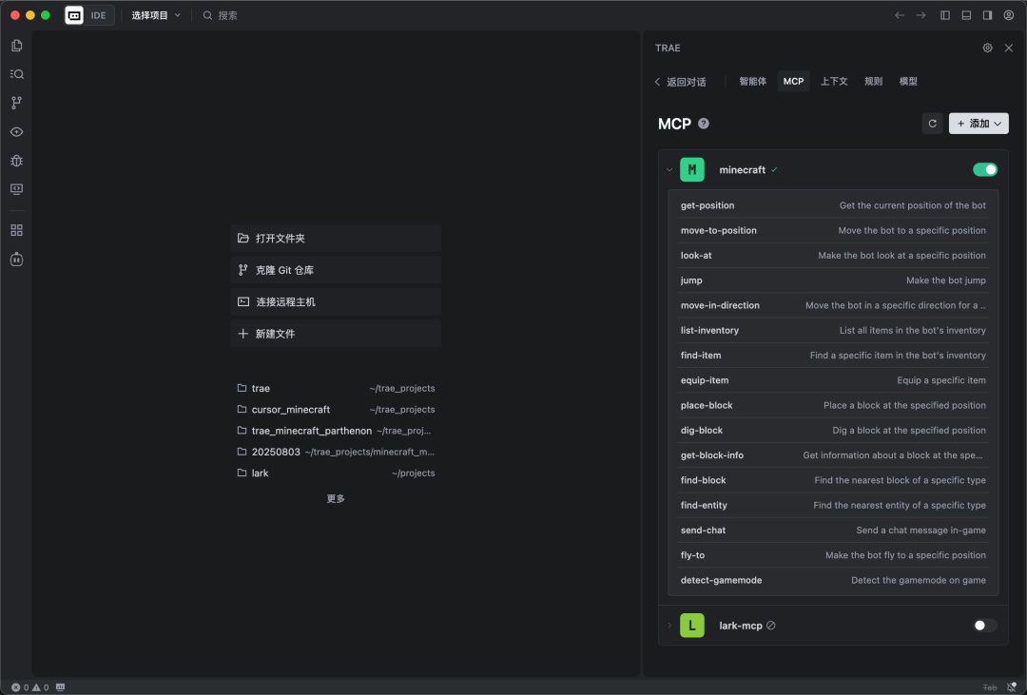Select the get-position tool row
1027x695 pixels.
[833, 205]
